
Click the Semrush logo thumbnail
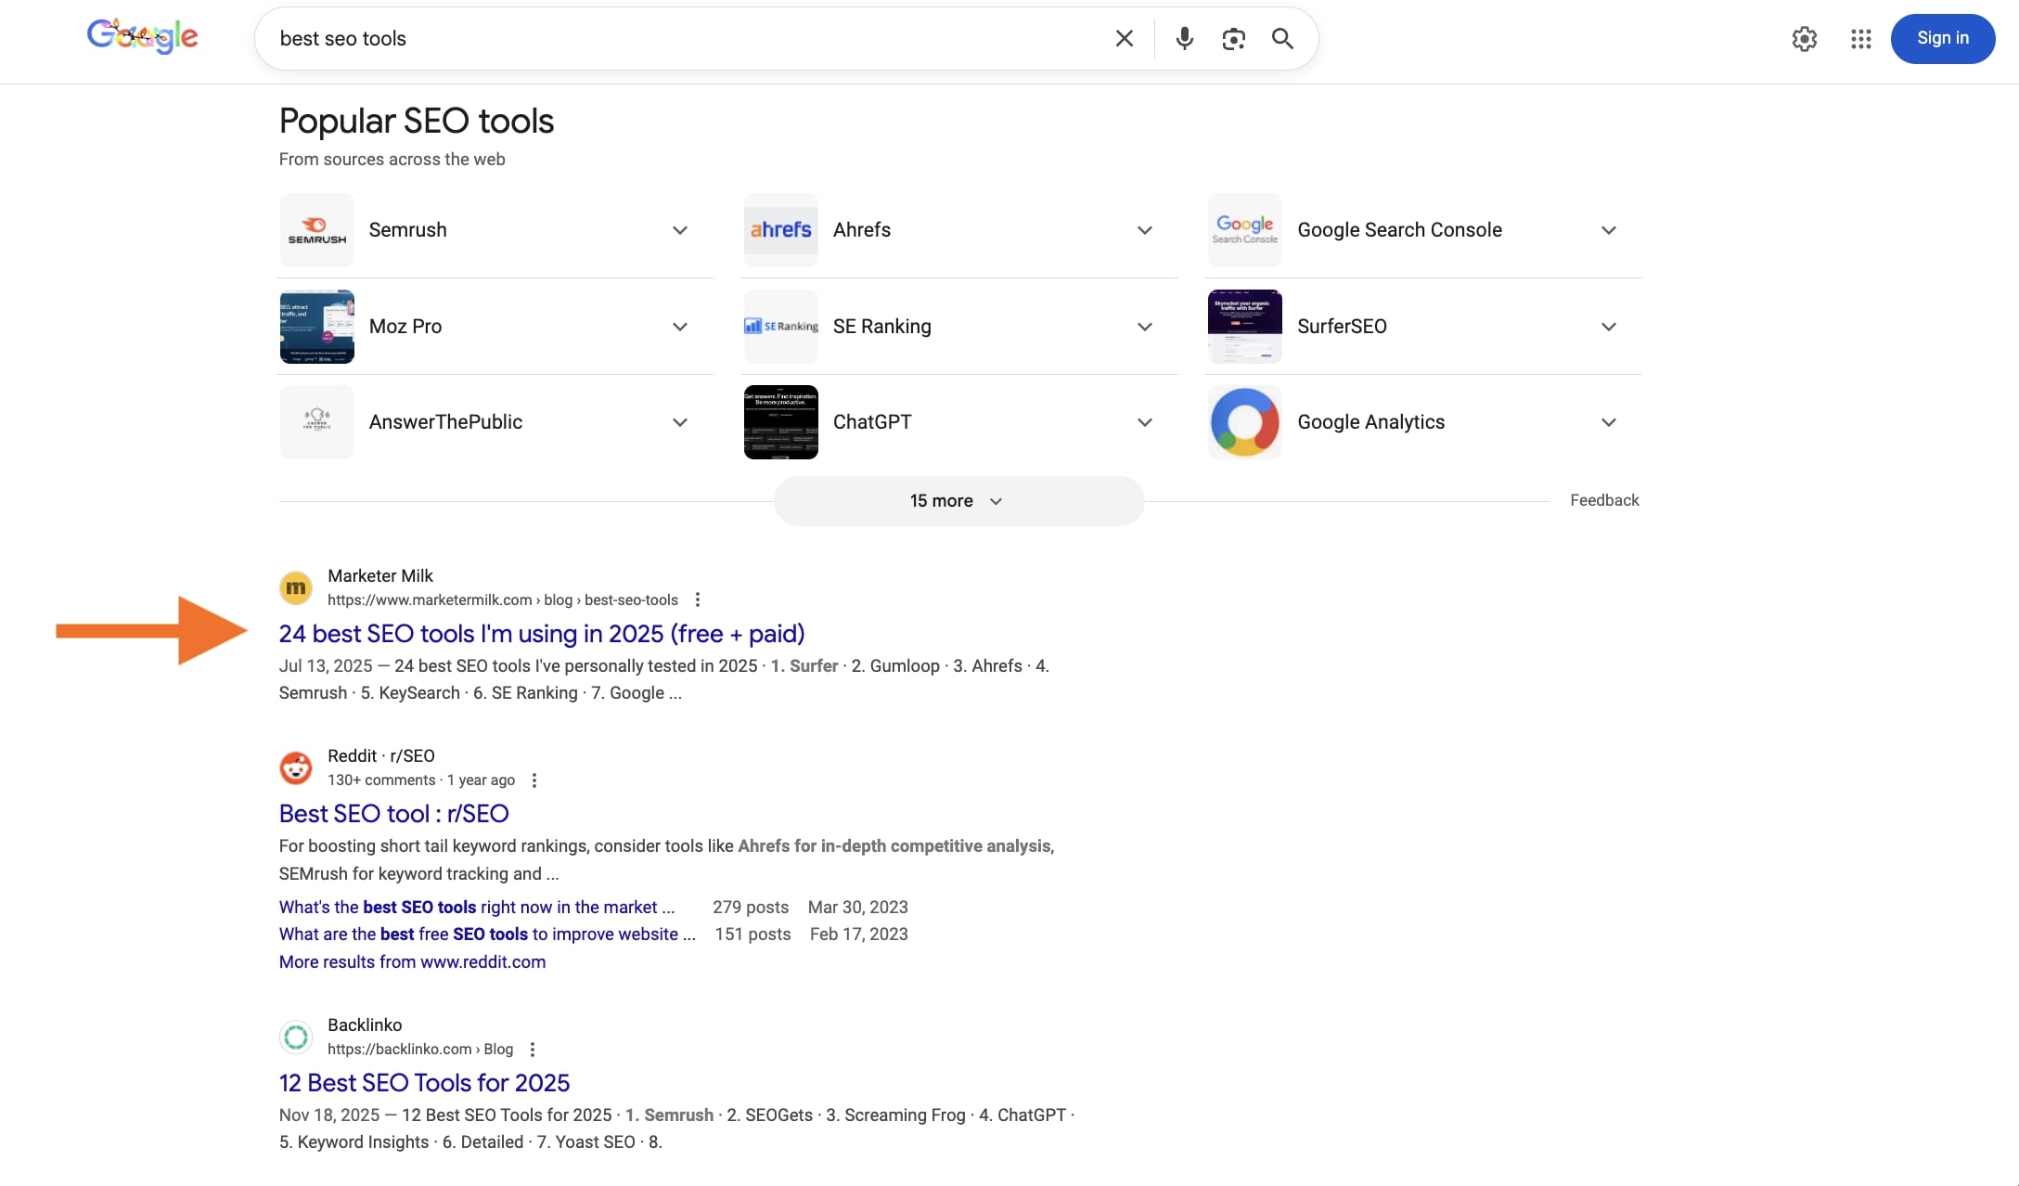coord(316,229)
